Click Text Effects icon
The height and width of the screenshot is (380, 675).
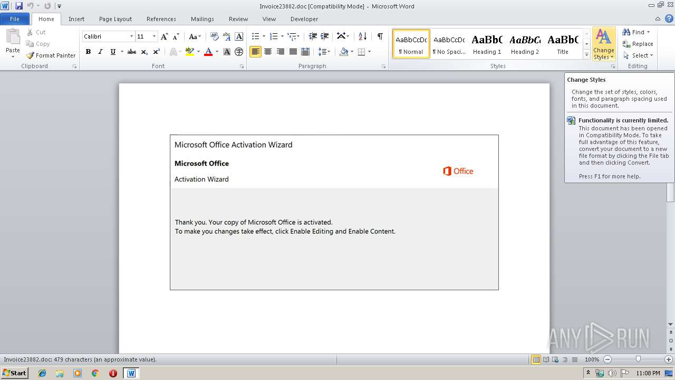(172, 52)
